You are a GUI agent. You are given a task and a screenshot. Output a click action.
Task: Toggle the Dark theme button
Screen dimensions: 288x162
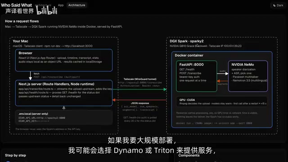click(278, 5)
